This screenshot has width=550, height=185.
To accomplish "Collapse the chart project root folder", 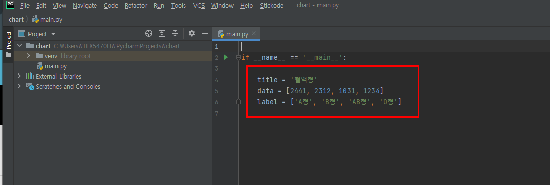I will [x=20, y=46].
